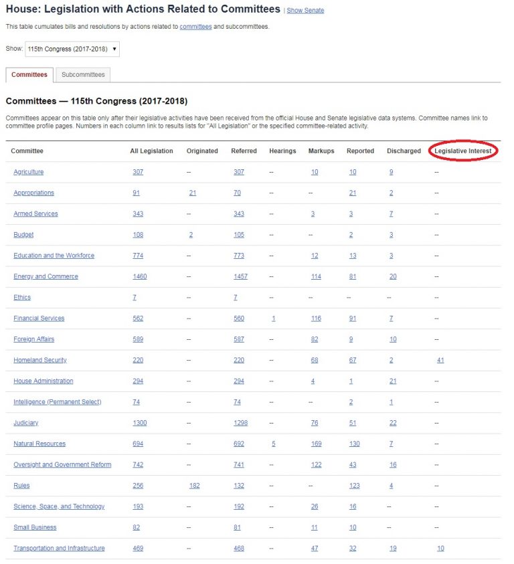Click the Legislative Interest column header

463,151
